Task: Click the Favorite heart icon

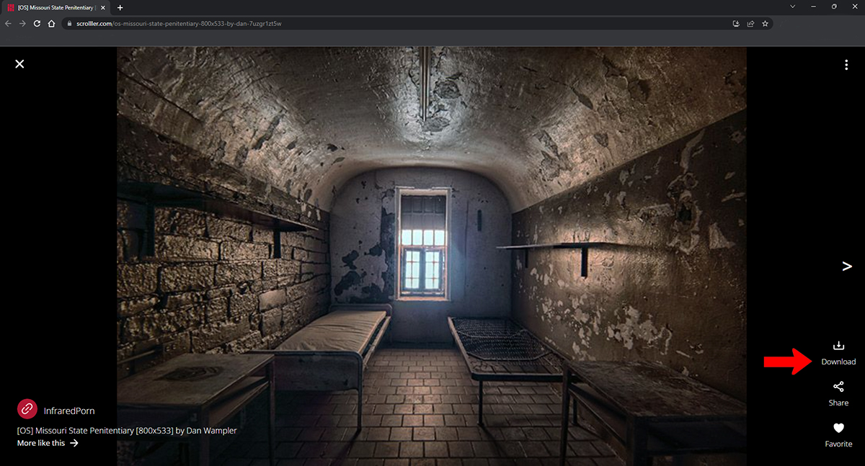Action: pos(838,428)
